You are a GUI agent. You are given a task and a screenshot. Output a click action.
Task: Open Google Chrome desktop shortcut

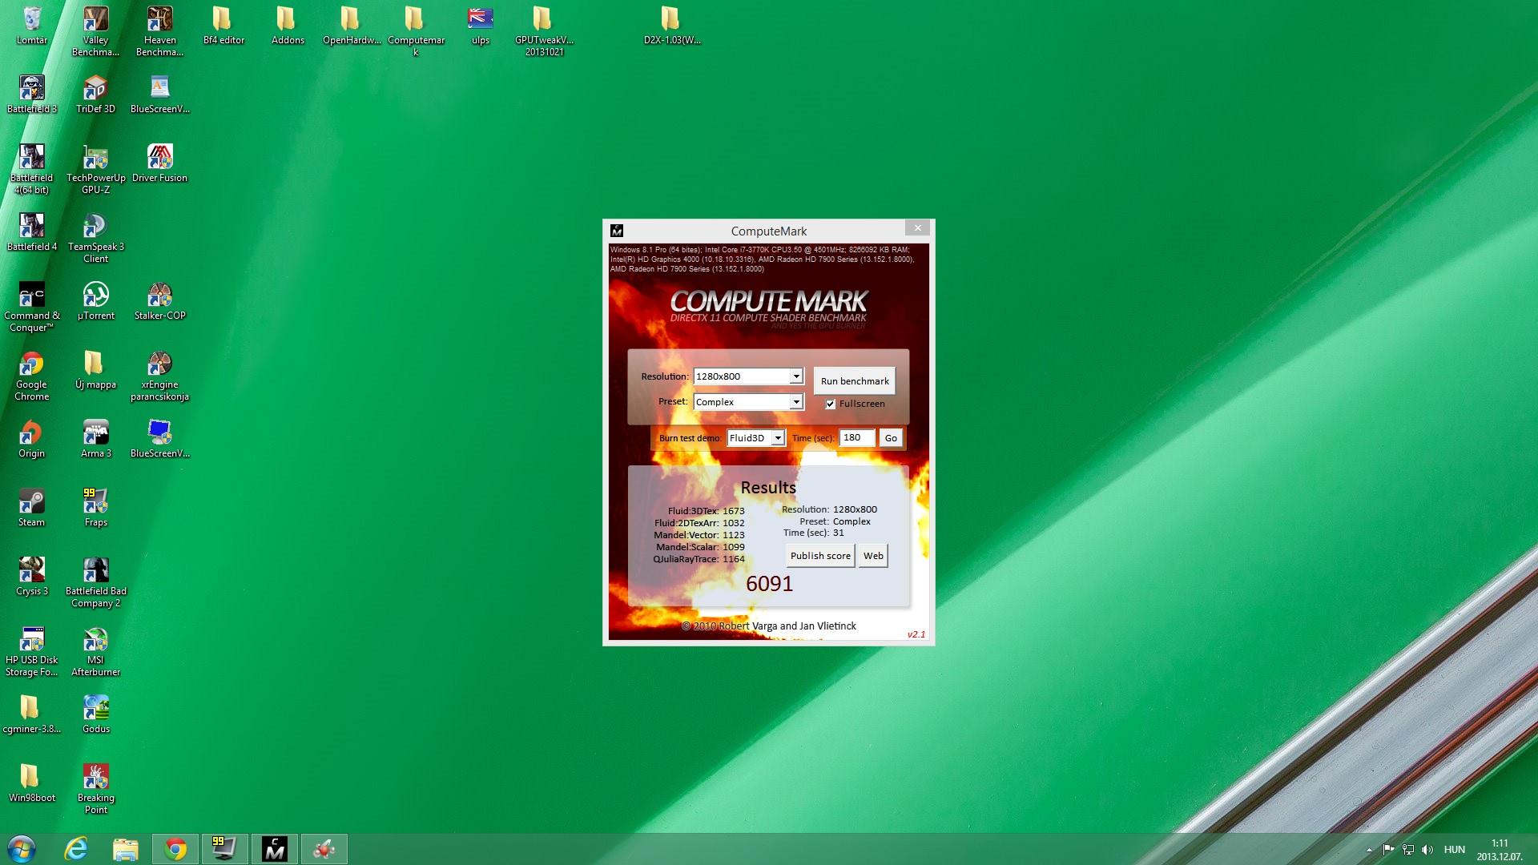32,376
